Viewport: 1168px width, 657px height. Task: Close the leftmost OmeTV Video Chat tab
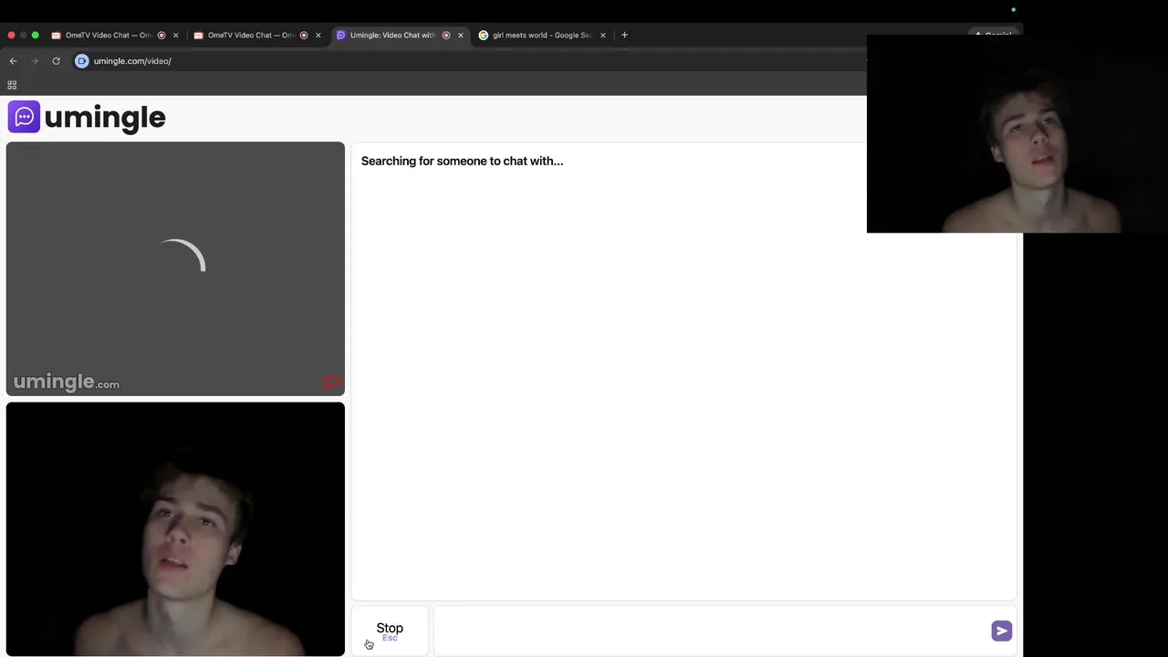pos(175,36)
